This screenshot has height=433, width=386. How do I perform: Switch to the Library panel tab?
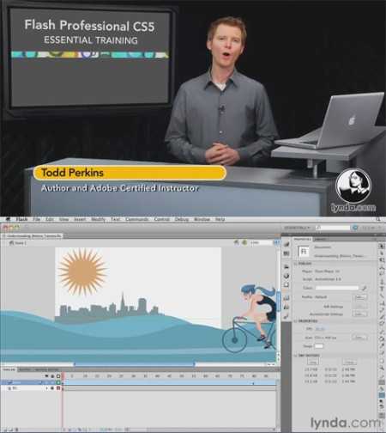[x=320, y=239]
